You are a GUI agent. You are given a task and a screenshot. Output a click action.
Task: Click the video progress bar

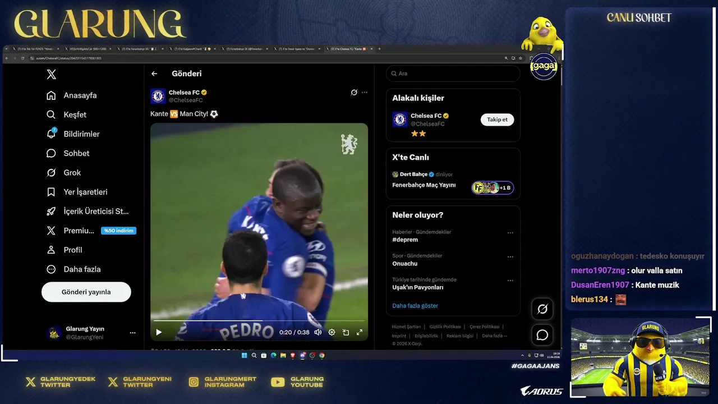pos(259,321)
